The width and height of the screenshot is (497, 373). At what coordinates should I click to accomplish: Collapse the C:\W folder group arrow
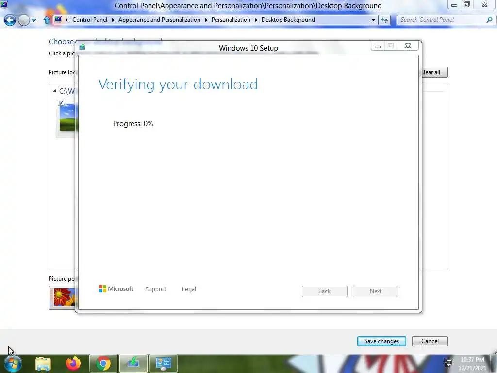click(x=54, y=91)
